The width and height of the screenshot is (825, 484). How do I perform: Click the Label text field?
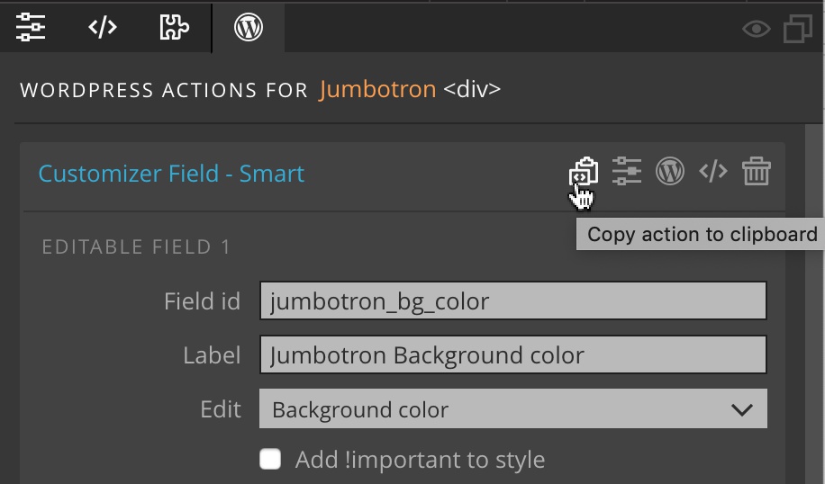tap(512, 355)
